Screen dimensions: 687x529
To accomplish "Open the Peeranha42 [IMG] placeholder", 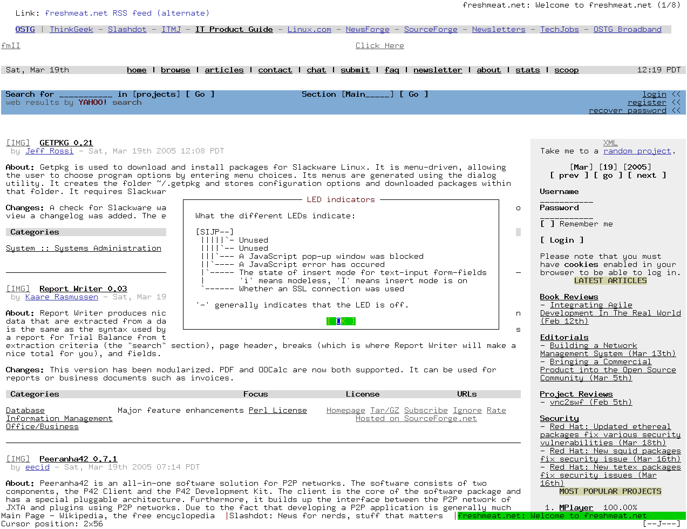I will point(18,459).
